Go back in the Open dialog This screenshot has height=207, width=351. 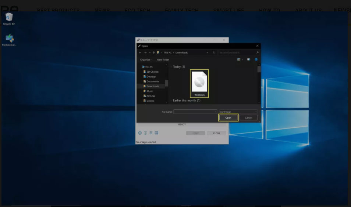(140, 53)
